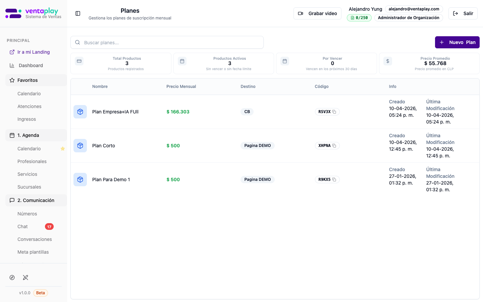Collapse the Favoritos section

pos(36,80)
